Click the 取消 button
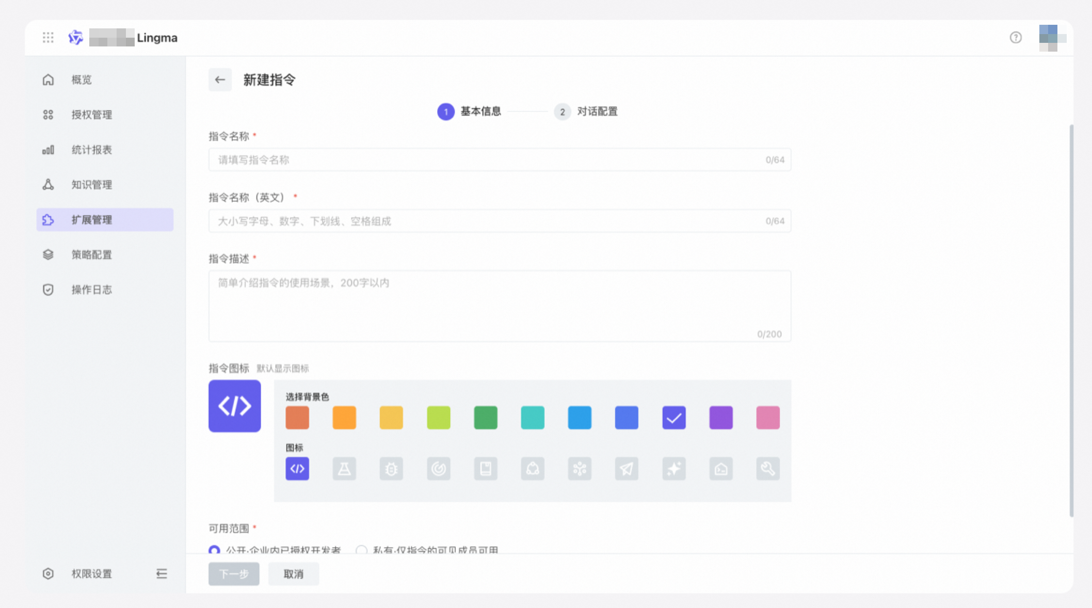 pyautogui.click(x=293, y=574)
